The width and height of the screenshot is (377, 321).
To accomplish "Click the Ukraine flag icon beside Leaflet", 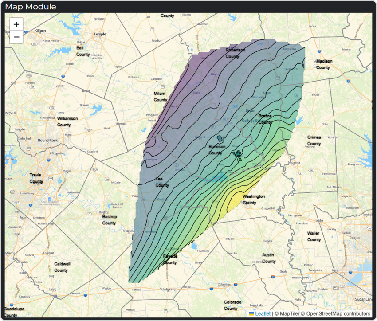I will 251,313.
